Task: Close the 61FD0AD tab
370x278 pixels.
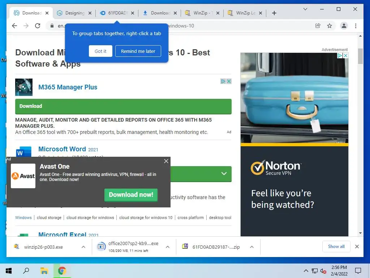Action: [133, 13]
